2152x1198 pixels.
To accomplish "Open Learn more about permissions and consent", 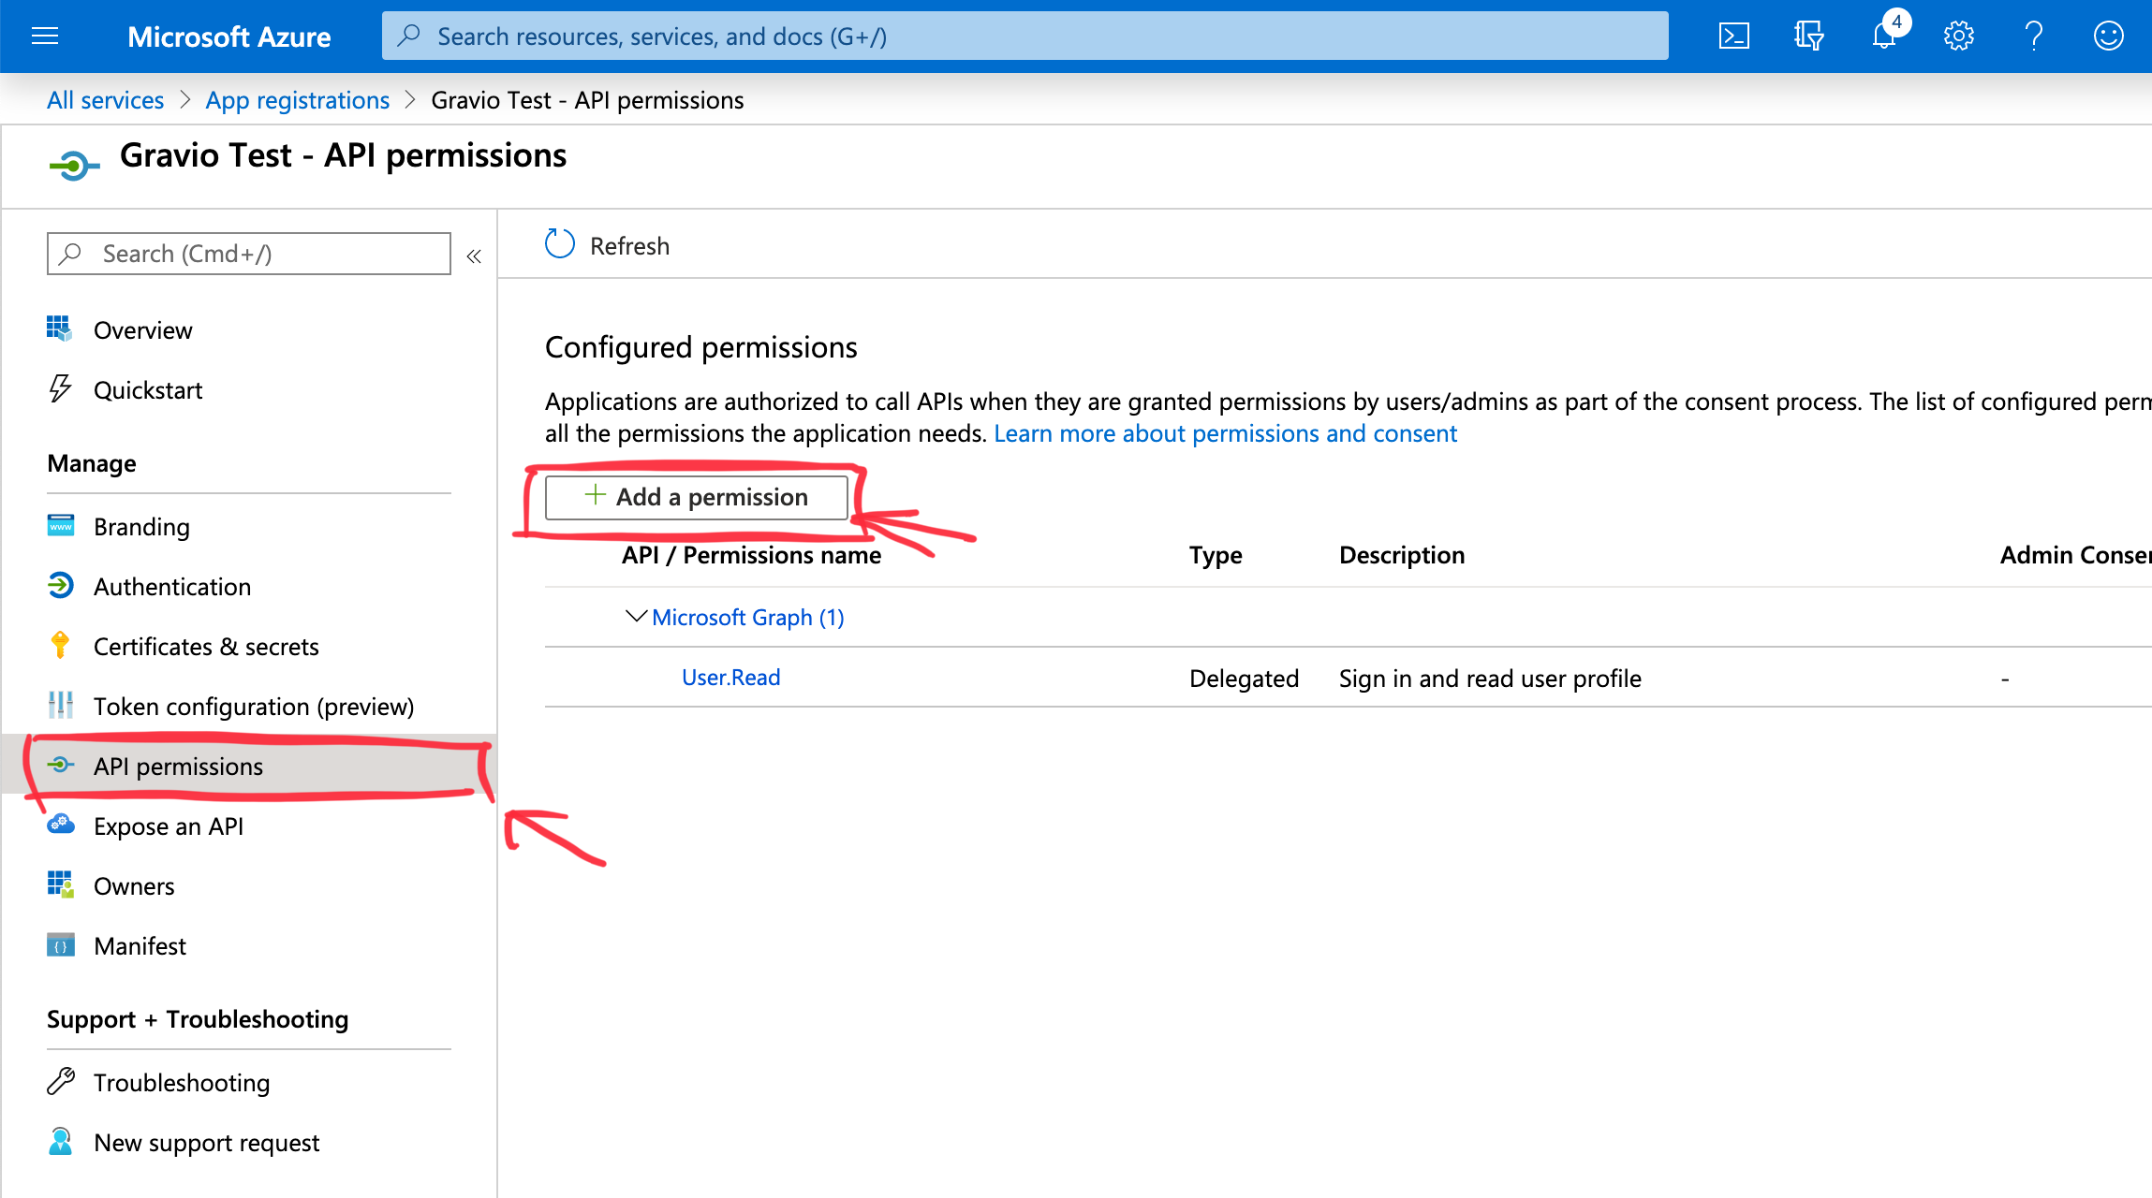I will (1225, 433).
